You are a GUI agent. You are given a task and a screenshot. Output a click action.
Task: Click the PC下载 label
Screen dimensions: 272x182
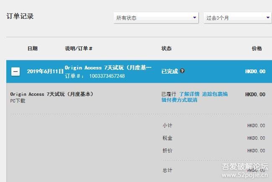pyautogui.click(x=18, y=101)
